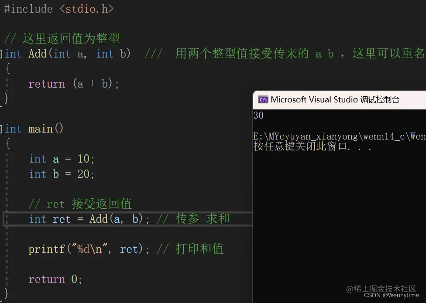This screenshot has height=303, width=426.
Task: Click the #include <stdio.h> line
Action: coord(59,9)
